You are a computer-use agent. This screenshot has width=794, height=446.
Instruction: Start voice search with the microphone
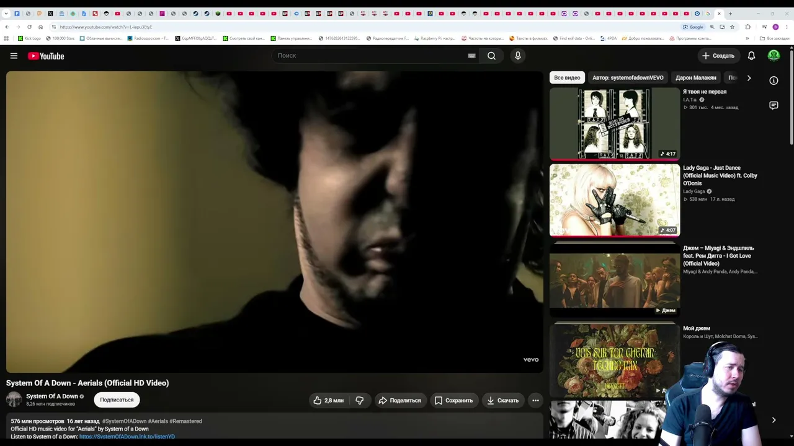point(518,56)
